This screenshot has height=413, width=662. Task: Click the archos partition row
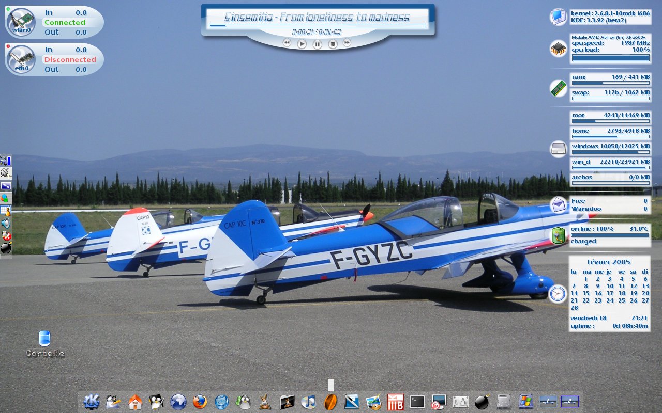[x=610, y=179]
